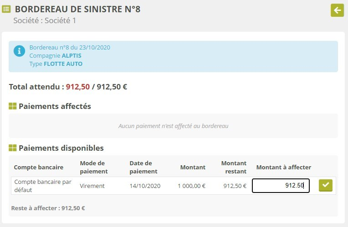348x227 pixels.
Task: Click the Montant à affecter column header
Action: pos(283,167)
